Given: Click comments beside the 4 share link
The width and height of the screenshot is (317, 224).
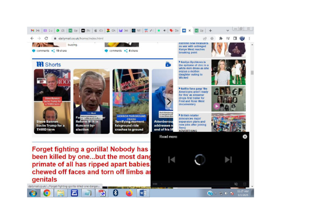Looking at the screenshot, I should coord(113,51).
